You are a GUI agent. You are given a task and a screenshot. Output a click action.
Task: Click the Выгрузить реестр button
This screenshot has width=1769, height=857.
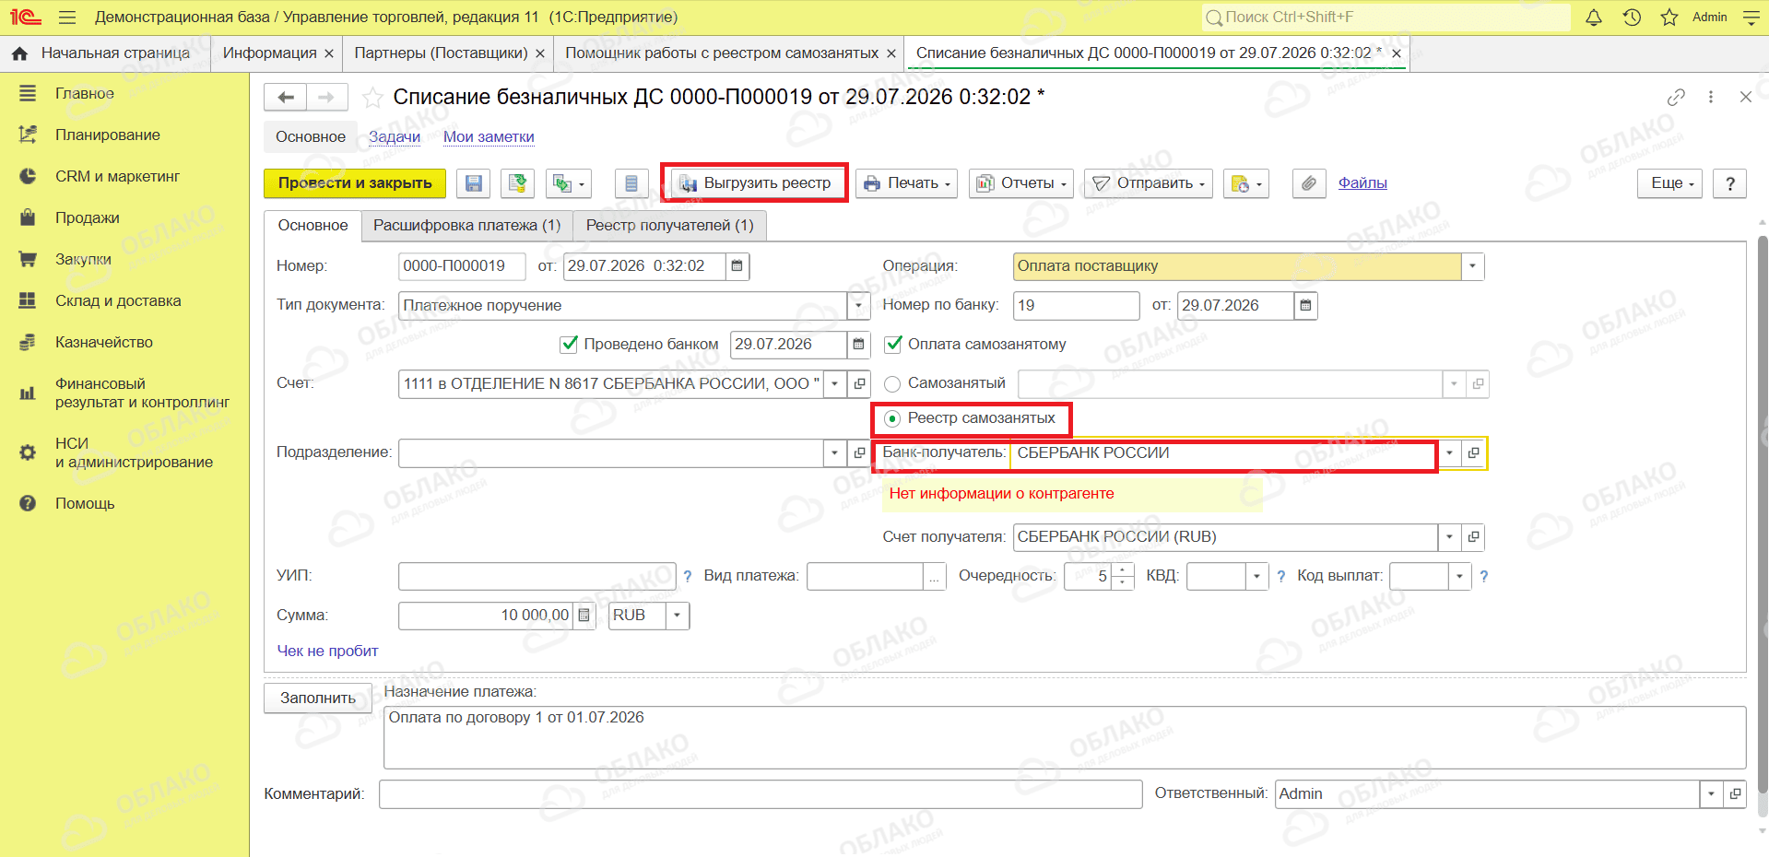pyautogui.click(x=755, y=183)
